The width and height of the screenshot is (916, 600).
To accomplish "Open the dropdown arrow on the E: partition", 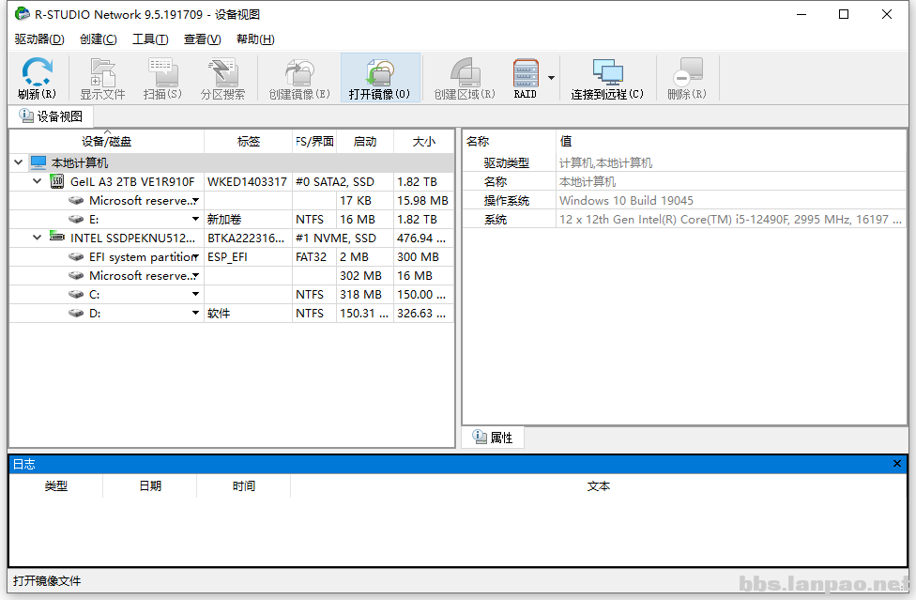I will coord(195,220).
